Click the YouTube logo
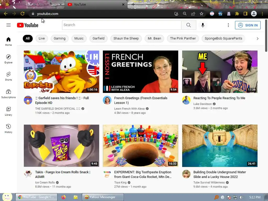This screenshot has height=201, width=268. tap(28, 25)
